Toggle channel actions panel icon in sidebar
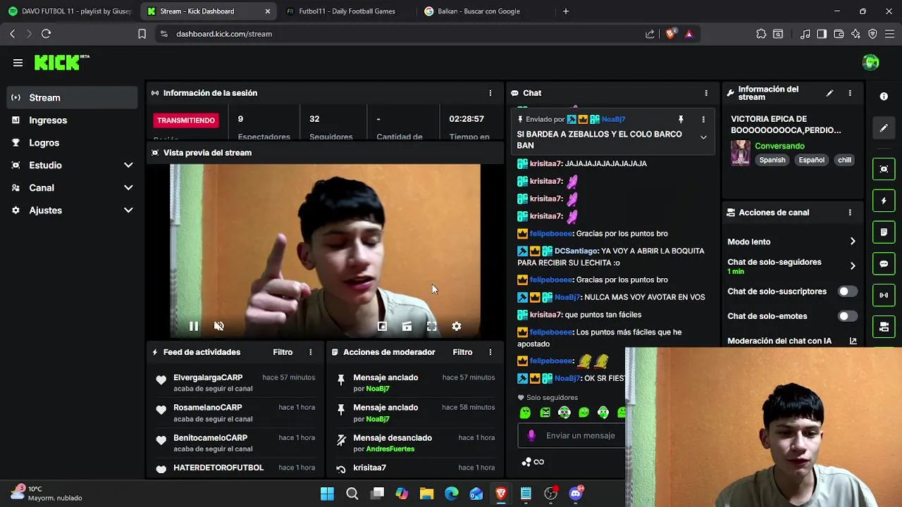902x507 pixels. pyautogui.click(x=884, y=327)
